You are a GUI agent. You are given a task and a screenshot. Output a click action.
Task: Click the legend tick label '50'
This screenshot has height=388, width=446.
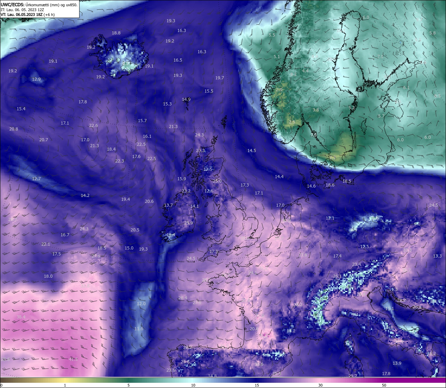pyautogui.click(x=384, y=385)
